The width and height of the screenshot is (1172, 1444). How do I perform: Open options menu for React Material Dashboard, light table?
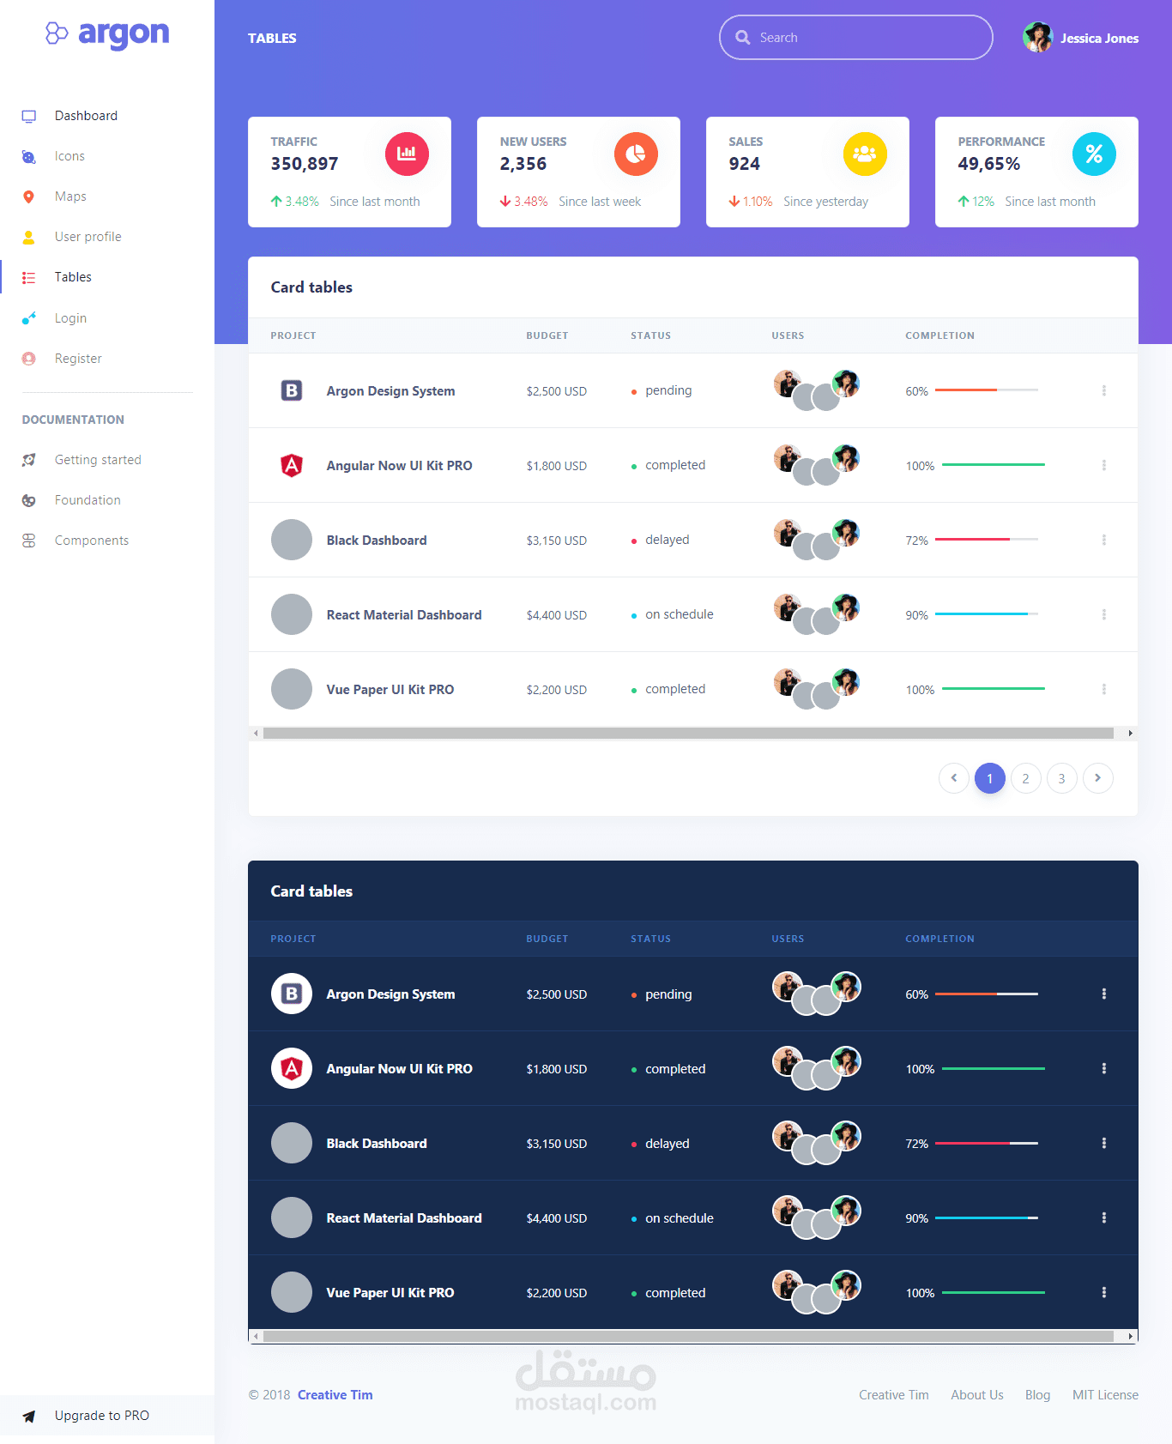pos(1104,614)
